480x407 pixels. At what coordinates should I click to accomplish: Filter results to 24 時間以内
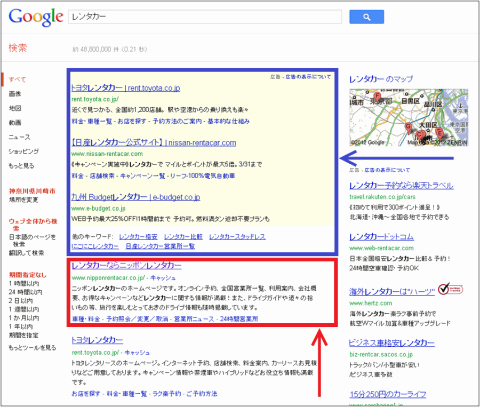pos(26,292)
